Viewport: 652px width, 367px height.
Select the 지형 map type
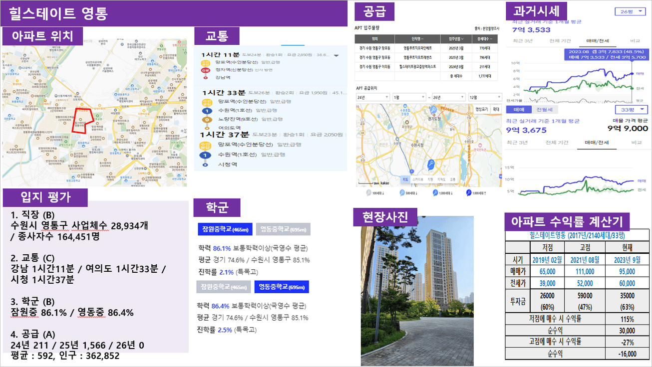tap(430, 179)
